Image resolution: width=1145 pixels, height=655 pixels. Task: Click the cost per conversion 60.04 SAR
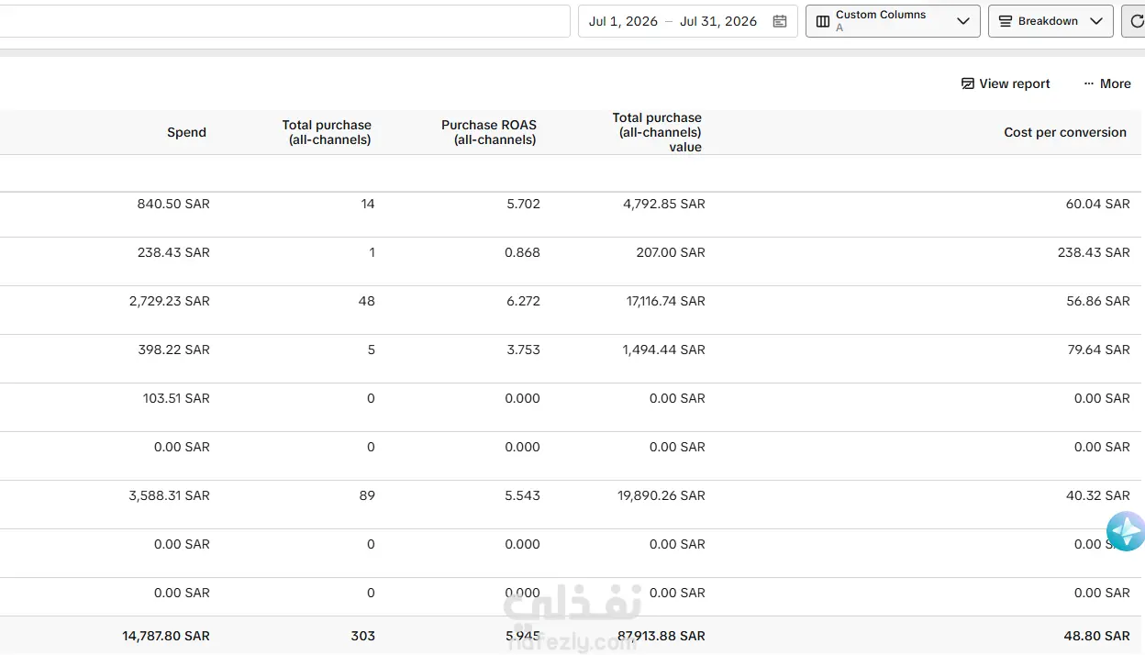(1098, 204)
